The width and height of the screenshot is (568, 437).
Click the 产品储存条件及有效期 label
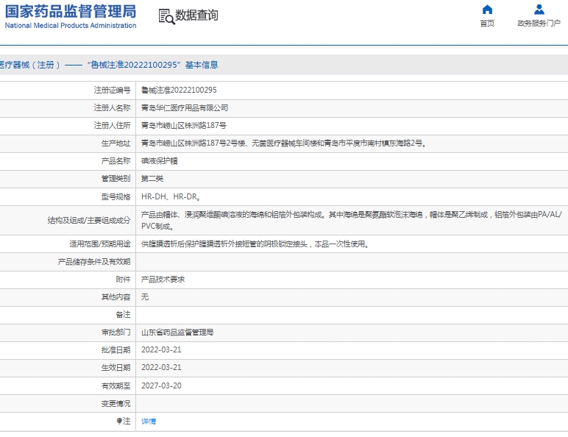94,262
